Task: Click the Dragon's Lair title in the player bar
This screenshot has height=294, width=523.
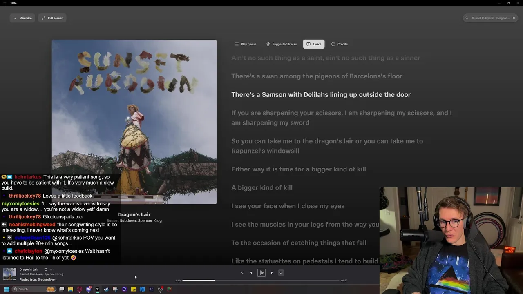Action: tap(29, 269)
